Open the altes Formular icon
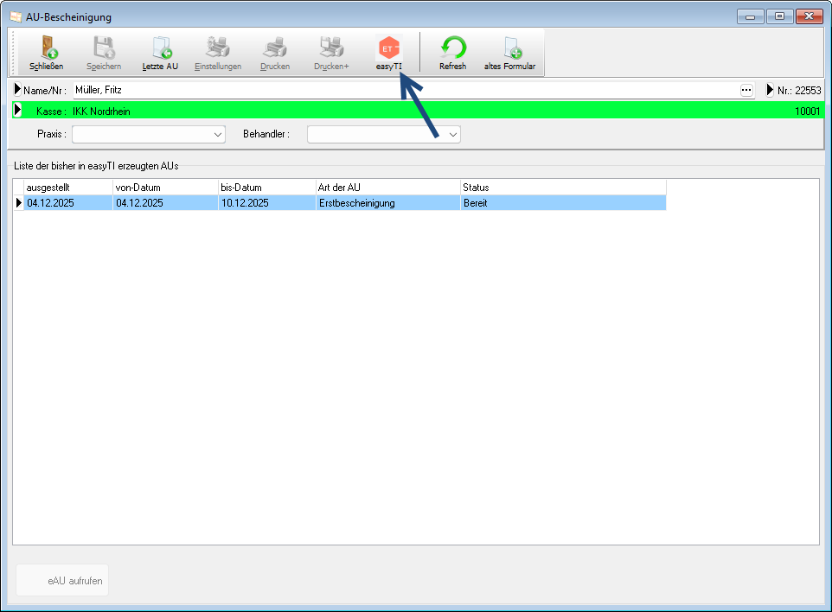832x612 pixels. coord(509,48)
